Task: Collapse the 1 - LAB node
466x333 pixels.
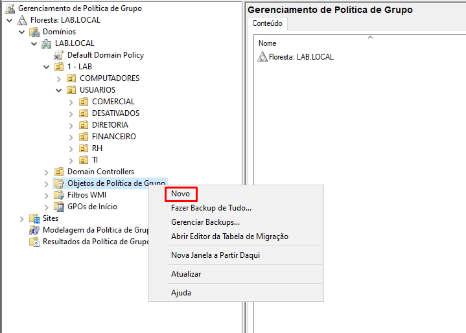Action: coord(47,67)
